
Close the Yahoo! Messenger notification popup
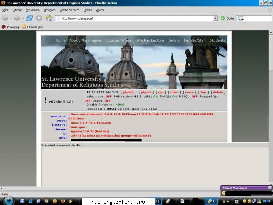tap(270, 188)
